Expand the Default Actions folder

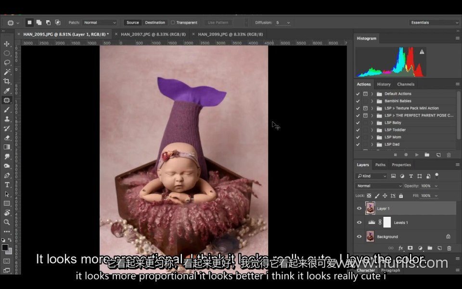pos(372,94)
